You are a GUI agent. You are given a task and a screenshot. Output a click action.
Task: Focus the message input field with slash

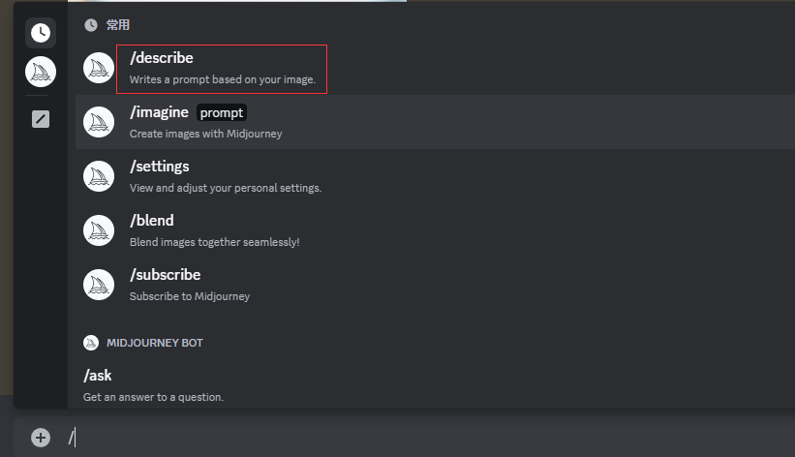point(387,438)
